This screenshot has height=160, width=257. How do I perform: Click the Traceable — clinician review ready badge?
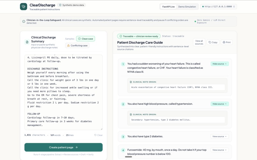[139, 36]
